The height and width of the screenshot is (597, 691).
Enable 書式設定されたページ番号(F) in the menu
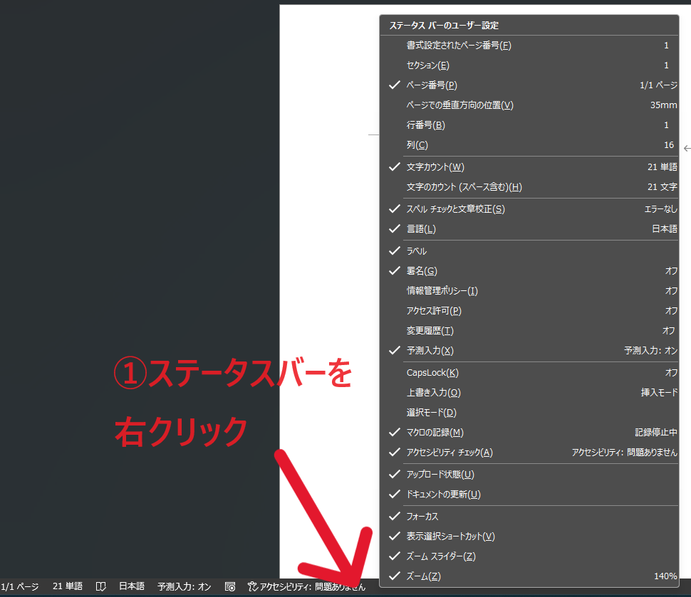(x=529, y=46)
